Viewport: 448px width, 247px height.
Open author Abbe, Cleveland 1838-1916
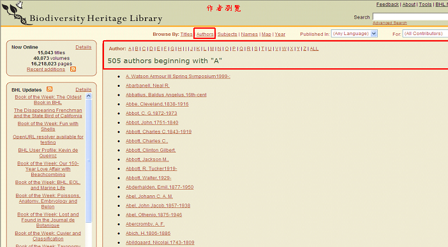pos(157,104)
